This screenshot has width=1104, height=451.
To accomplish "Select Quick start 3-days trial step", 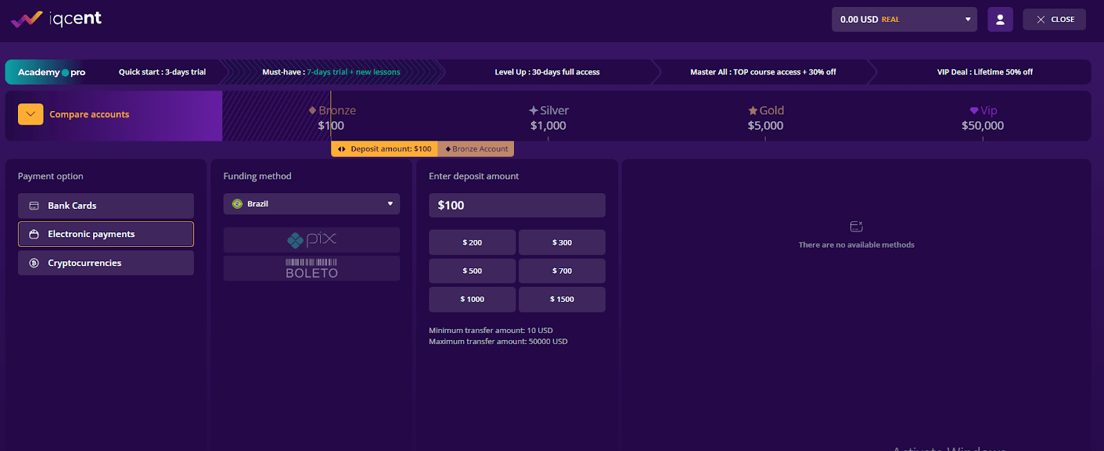I will 162,72.
